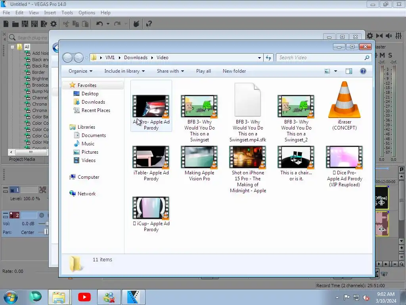The image size is (406, 305).
Task: Click the mixer faders icon in Master panel
Action: [398, 36]
